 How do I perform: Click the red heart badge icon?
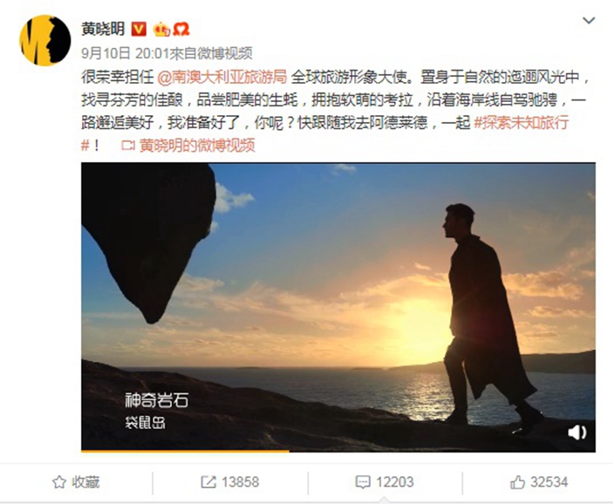[181, 30]
